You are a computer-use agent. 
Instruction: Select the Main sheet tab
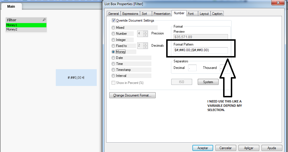[11, 7]
